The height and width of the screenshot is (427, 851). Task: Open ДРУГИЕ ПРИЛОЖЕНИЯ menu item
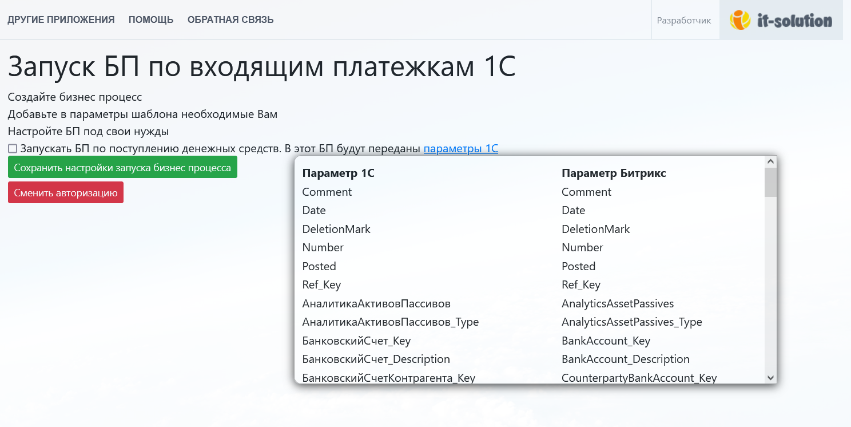[x=61, y=20]
